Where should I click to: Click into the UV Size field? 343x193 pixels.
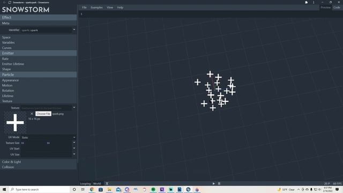point(46,154)
